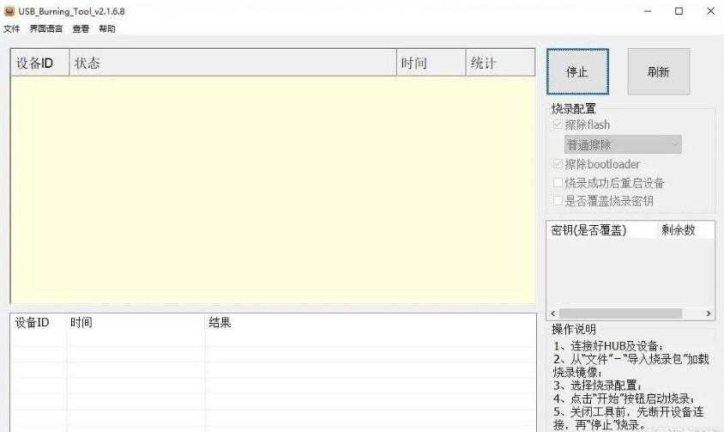Viewport: 724px width, 432px height.
Task: Open the 界面语言 menu
Action: [46, 28]
